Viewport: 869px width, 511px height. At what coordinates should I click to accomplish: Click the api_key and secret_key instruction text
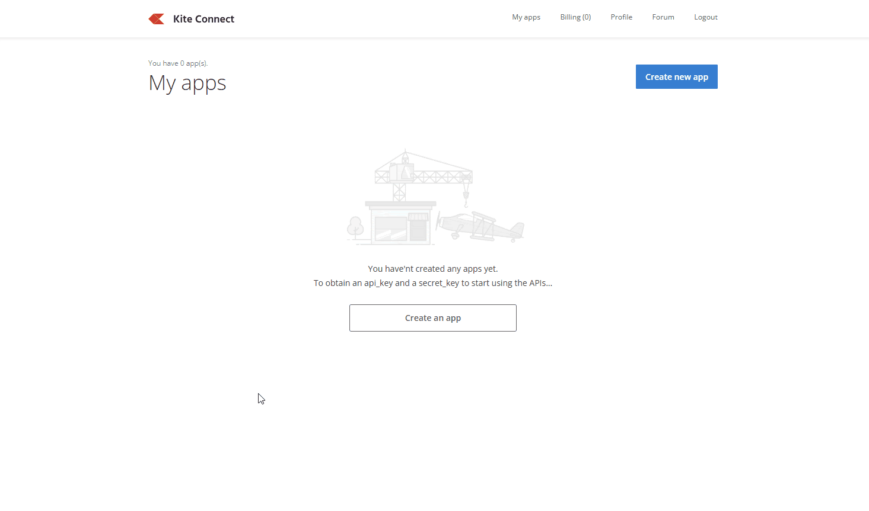[432, 283]
